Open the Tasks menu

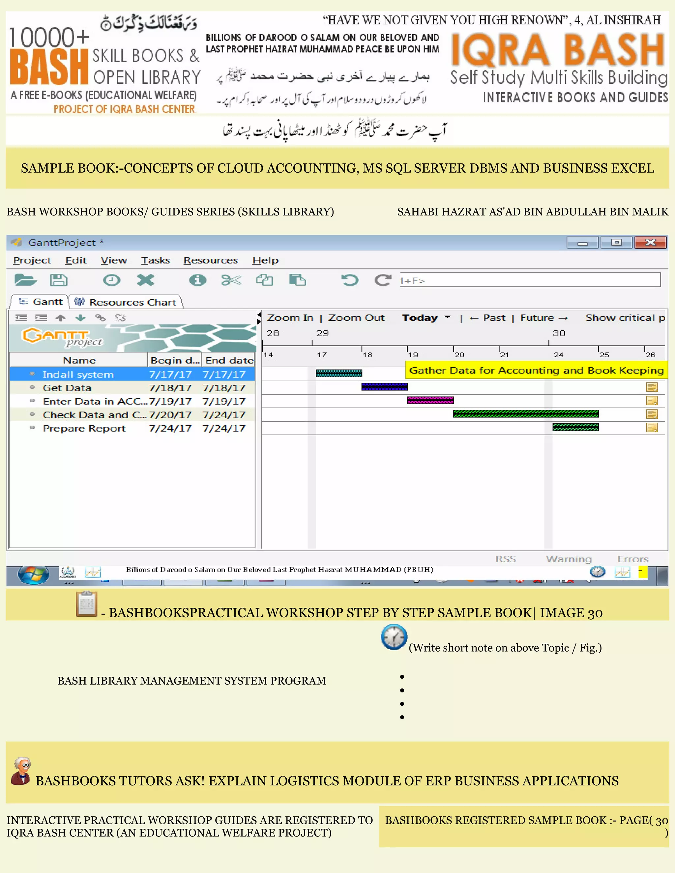tap(156, 260)
